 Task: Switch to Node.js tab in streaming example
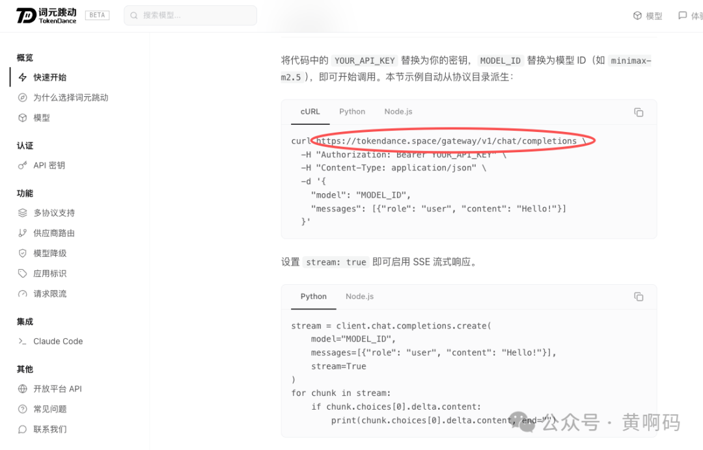click(359, 297)
